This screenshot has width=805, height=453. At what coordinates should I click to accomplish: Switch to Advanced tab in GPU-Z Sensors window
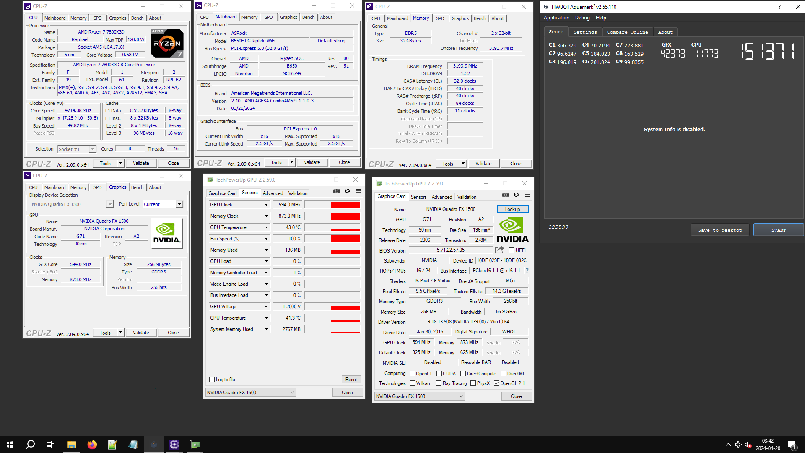273,193
